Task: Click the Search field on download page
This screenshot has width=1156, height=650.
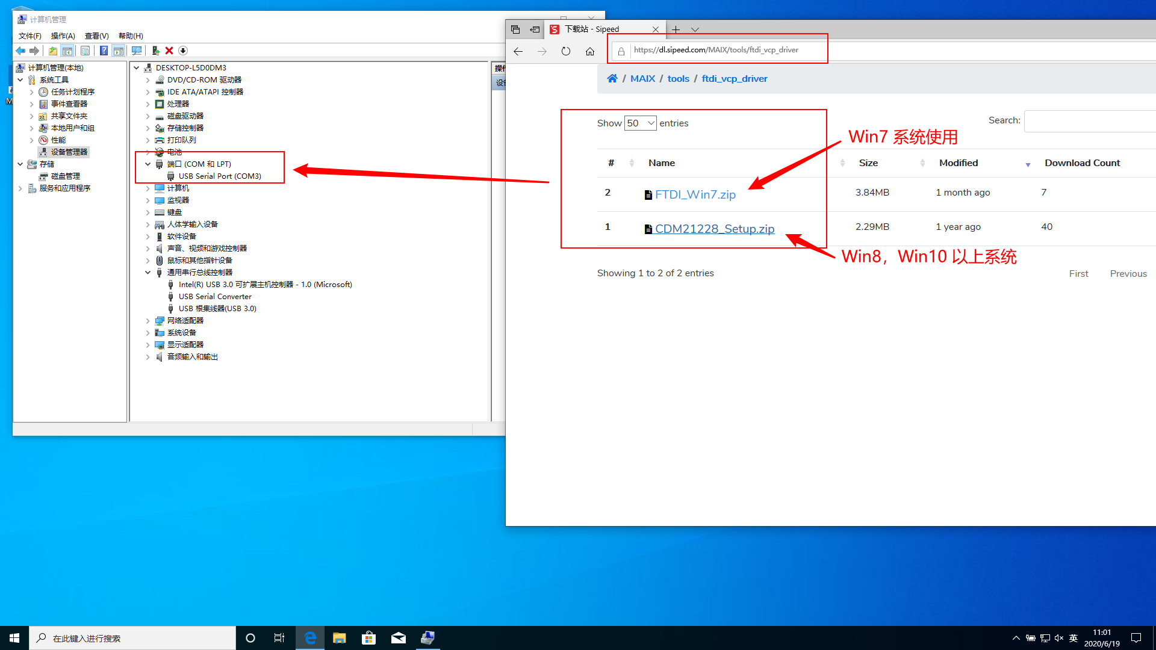Action: coord(1090,122)
